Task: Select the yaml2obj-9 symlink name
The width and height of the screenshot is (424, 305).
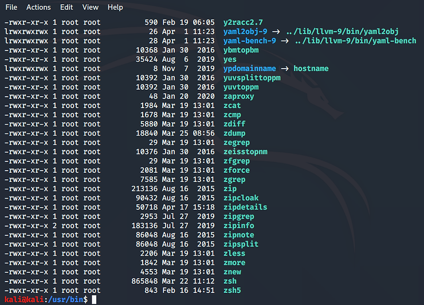Action: point(245,31)
